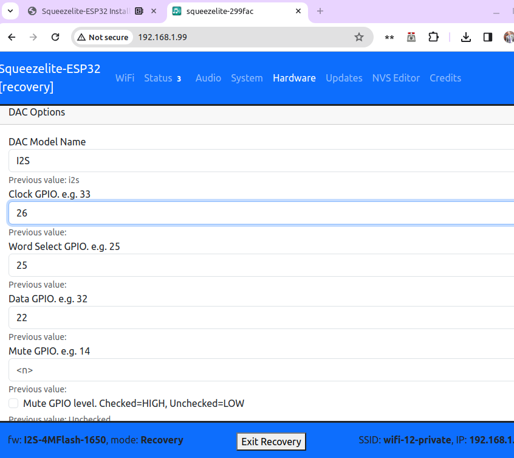The image size is (514, 458).
Task: Go to the Updates section
Action: 344,78
